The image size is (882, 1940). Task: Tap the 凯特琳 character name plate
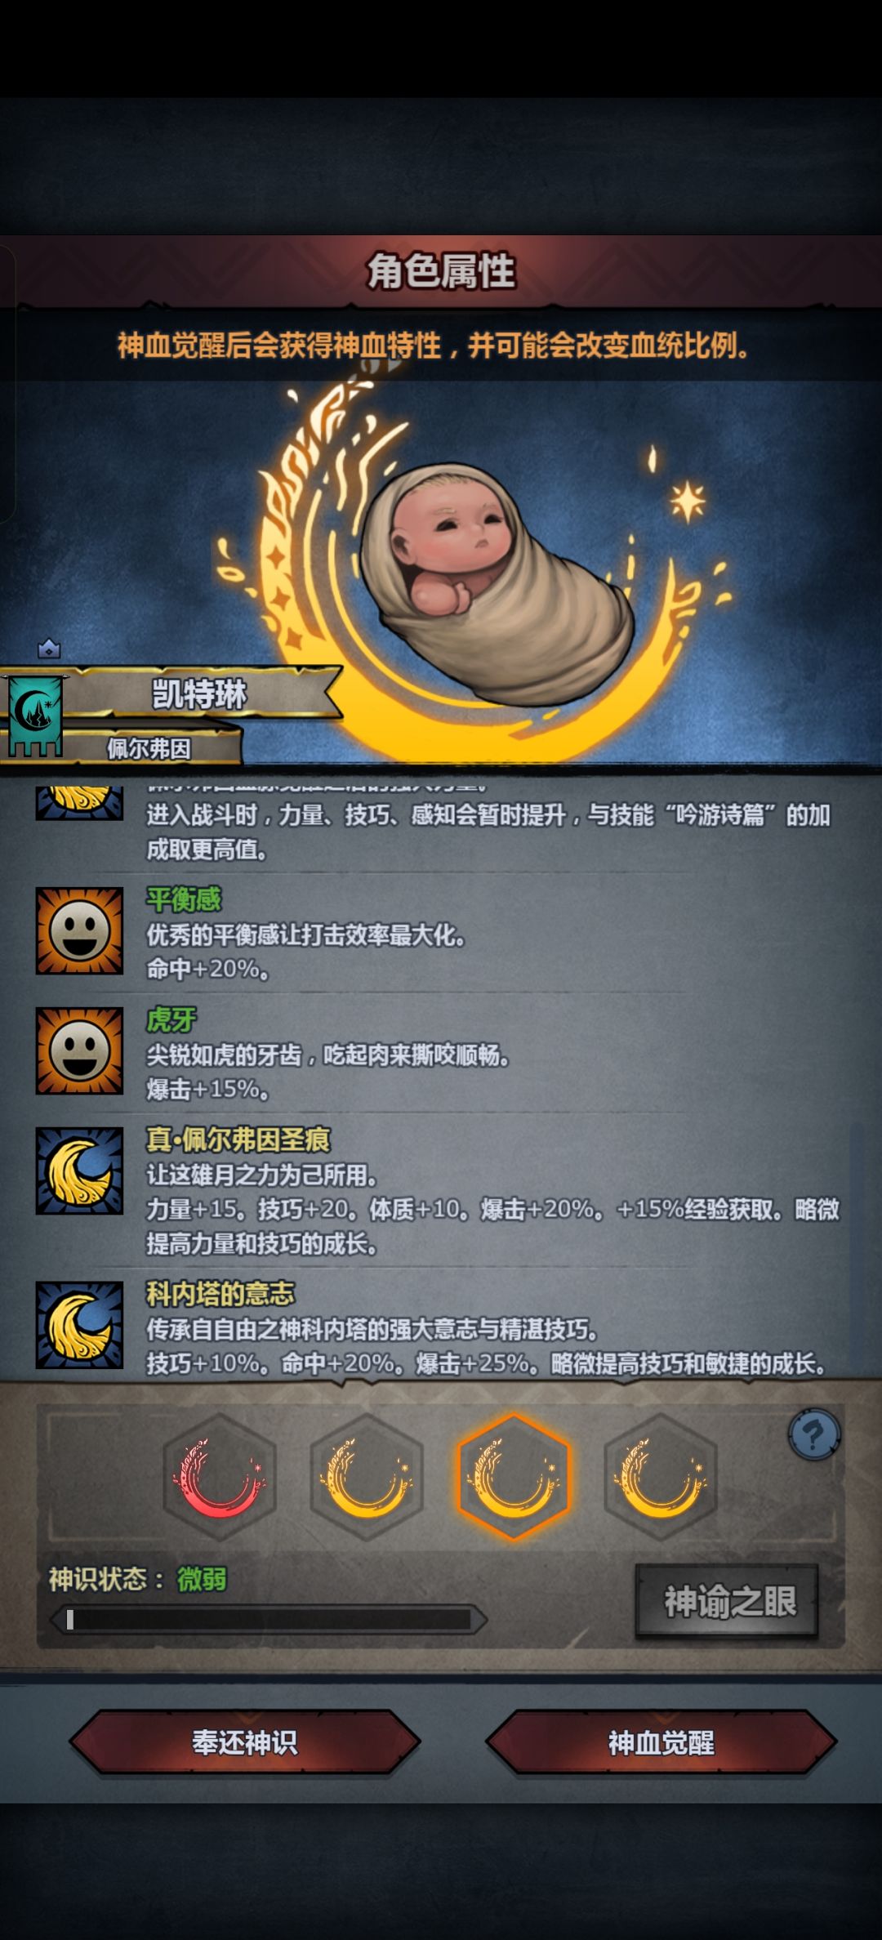coord(199,694)
